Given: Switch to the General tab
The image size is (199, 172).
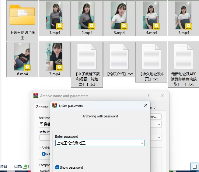Looking at the screenshot, I should (42, 107).
